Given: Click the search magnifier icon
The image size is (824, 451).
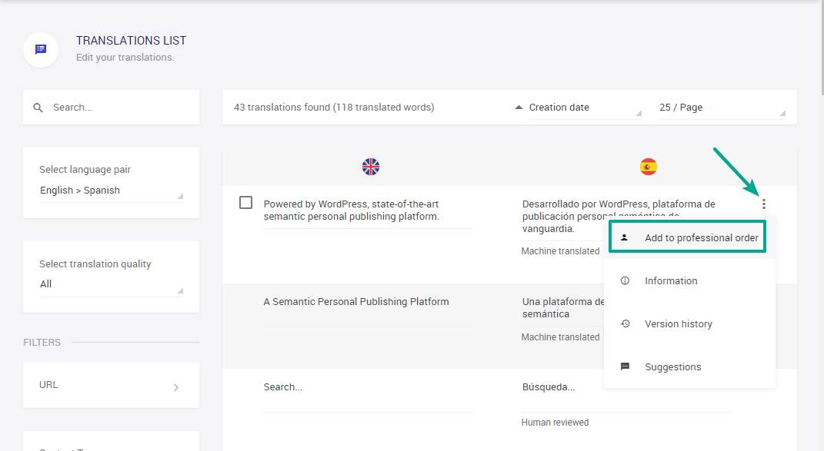Looking at the screenshot, I should pyautogui.click(x=38, y=108).
